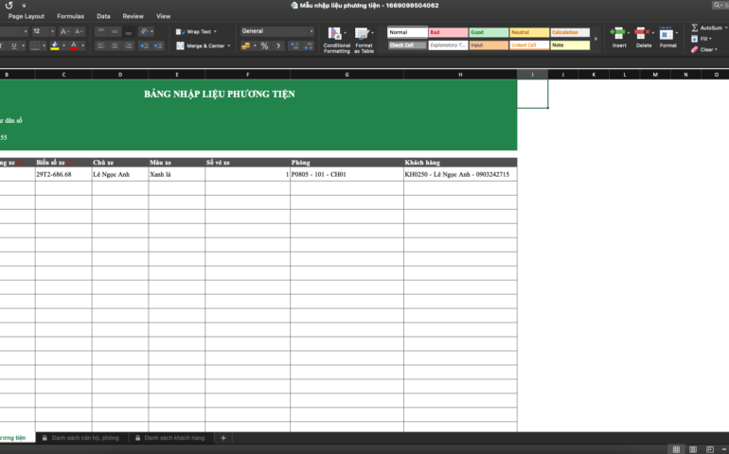Add a new sheet with plus button

pos(223,438)
